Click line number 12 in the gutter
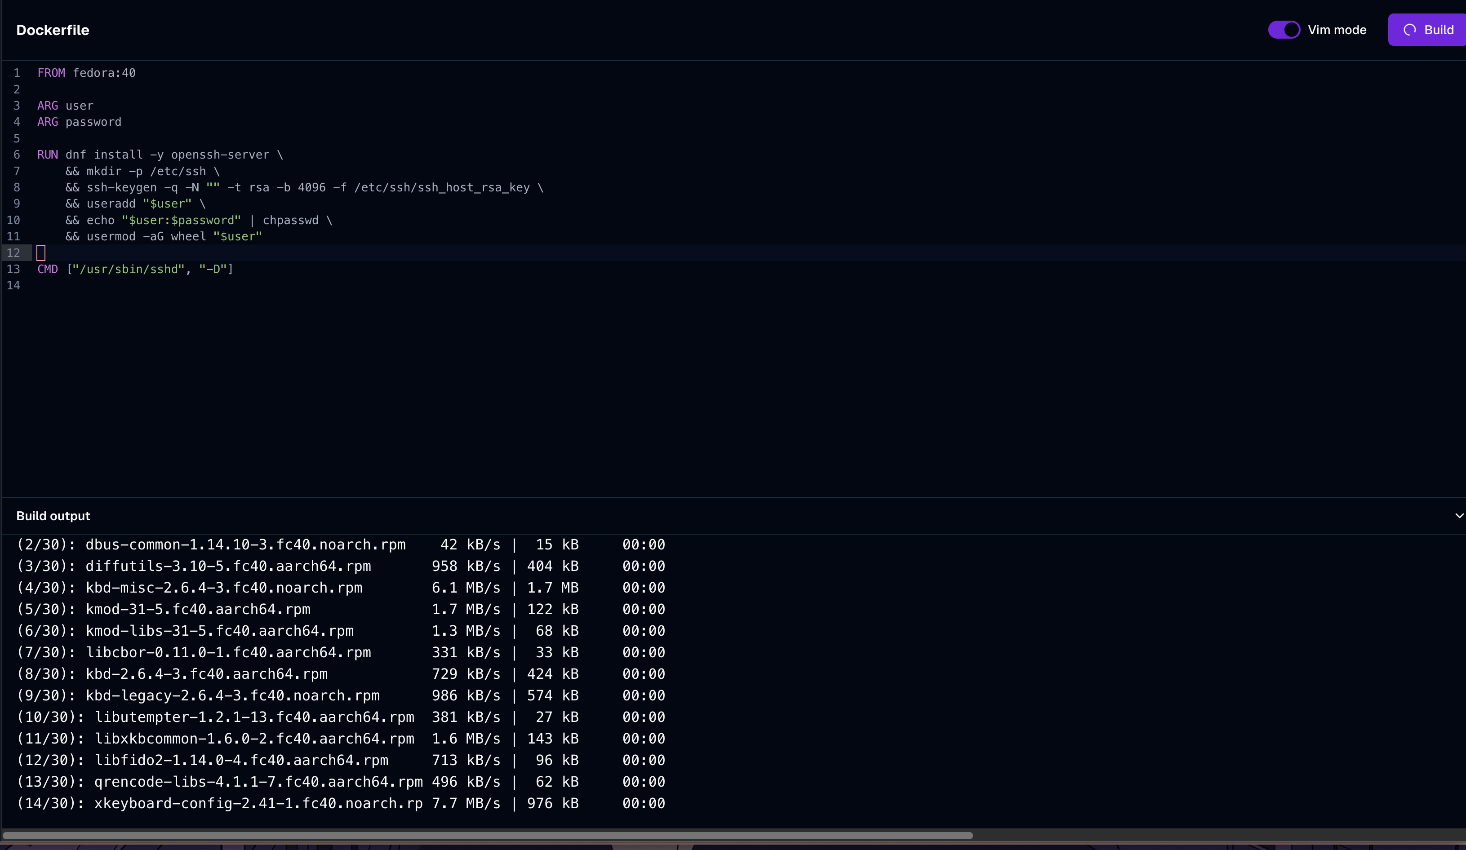Viewport: 1466px width, 850px height. click(x=13, y=253)
